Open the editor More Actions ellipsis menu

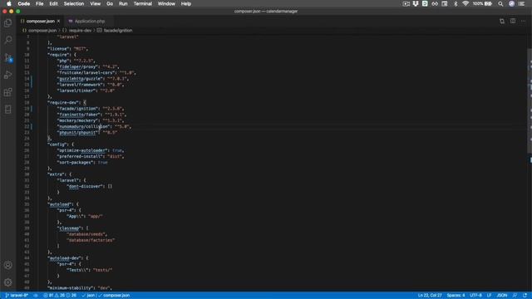pos(523,21)
